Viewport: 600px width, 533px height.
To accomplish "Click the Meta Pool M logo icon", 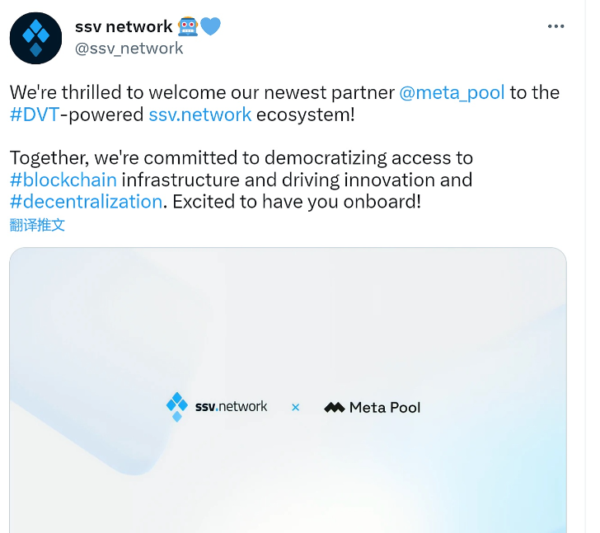I will pyautogui.click(x=335, y=408).
